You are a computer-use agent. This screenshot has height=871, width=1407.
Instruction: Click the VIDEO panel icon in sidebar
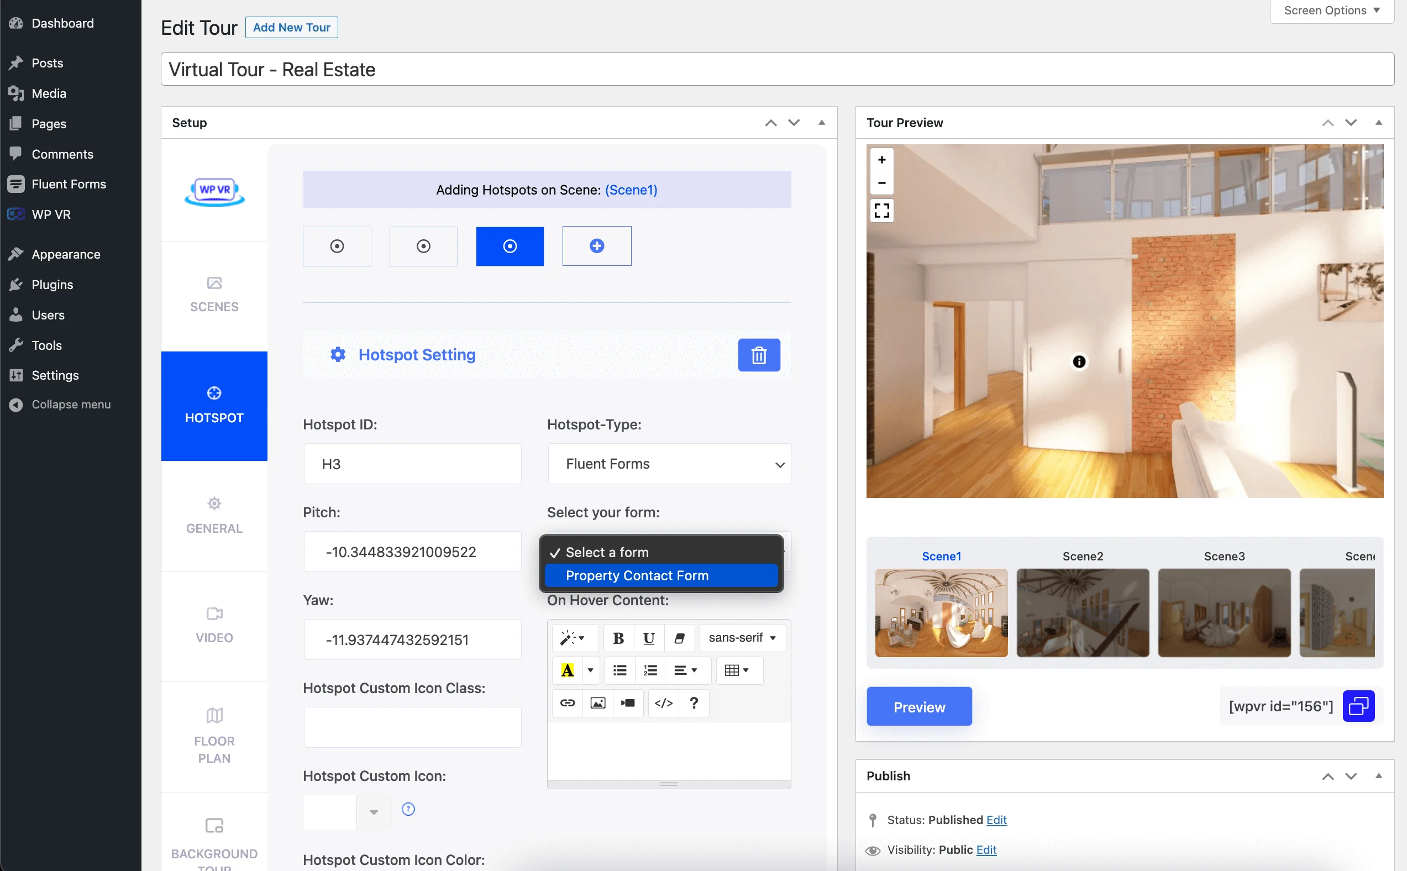click(214, 621)
